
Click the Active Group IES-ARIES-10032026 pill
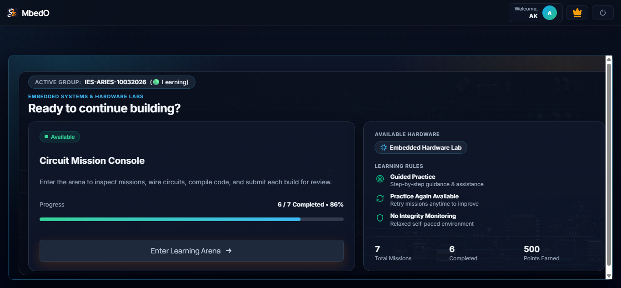[112, 82]
